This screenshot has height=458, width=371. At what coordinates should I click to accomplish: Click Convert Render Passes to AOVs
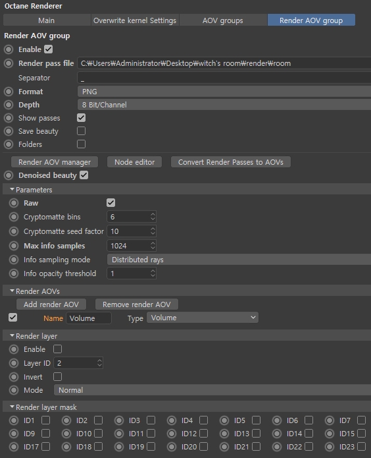click(x=230, y=162)
